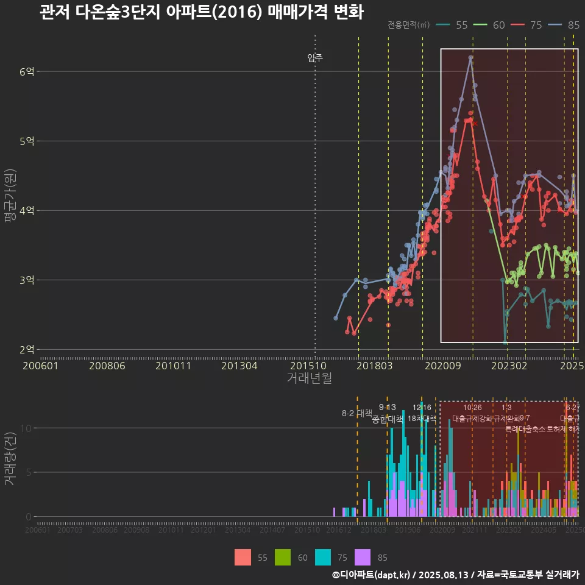Click the 201906 tick on volume chart
The width and height of the screenshot is (585, 585).
408,530
